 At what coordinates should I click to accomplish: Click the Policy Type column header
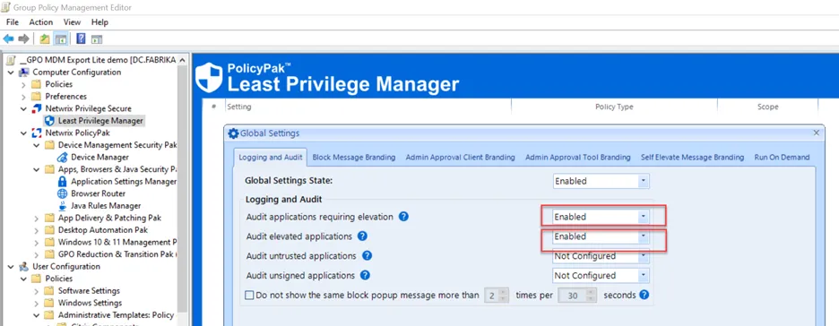click(x=614, y=107)
